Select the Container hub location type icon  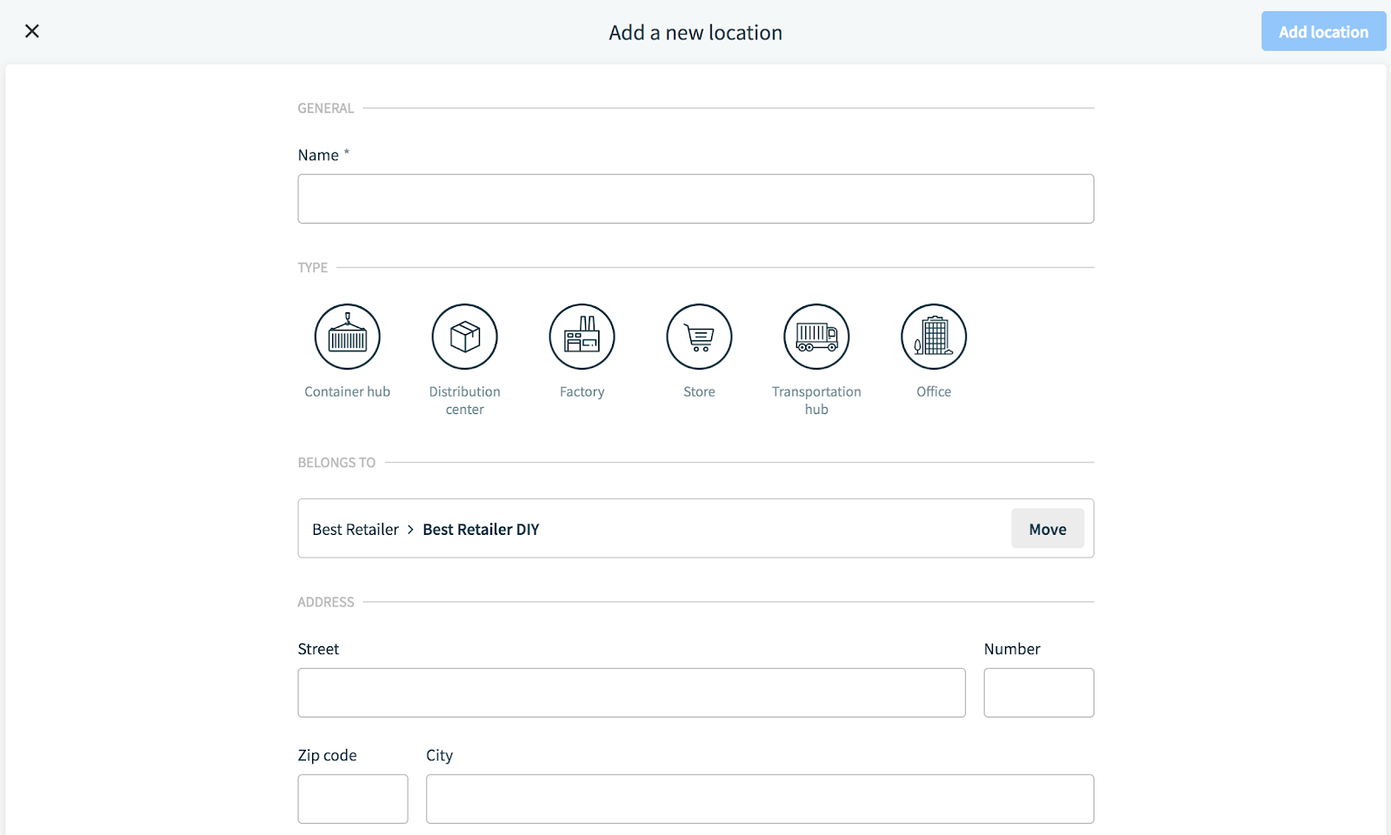(347, 337)
